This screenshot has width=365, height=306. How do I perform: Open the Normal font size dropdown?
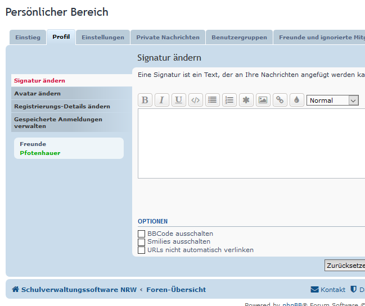[332, 101]
